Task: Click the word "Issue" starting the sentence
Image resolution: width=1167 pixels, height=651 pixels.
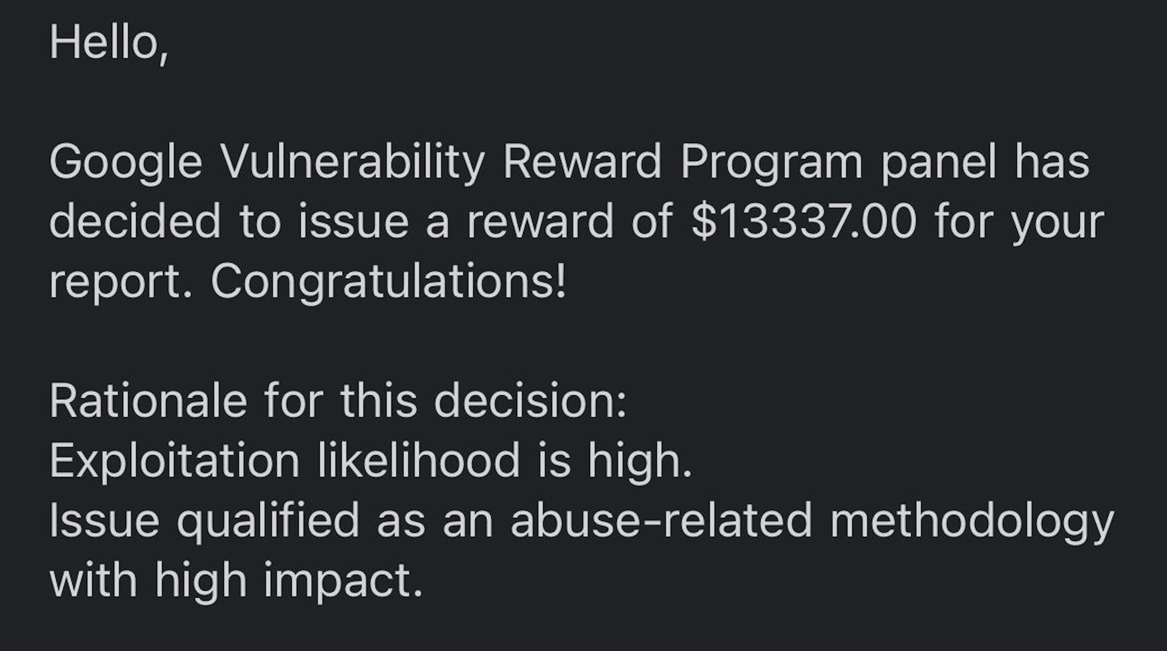Action: tap(104, 521)
